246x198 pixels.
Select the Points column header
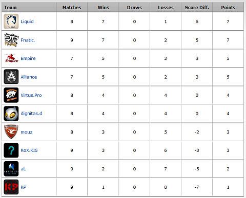coord(228,8)
